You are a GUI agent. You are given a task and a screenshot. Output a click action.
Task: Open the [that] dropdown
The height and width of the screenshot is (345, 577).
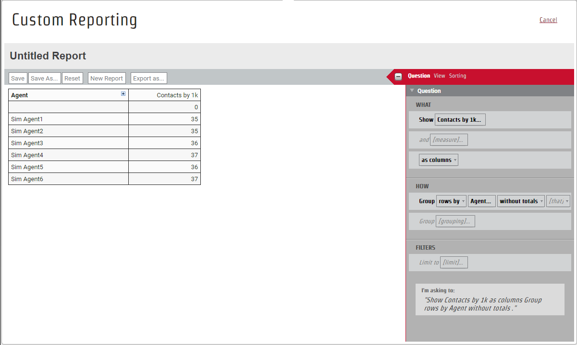coord(558,201)
